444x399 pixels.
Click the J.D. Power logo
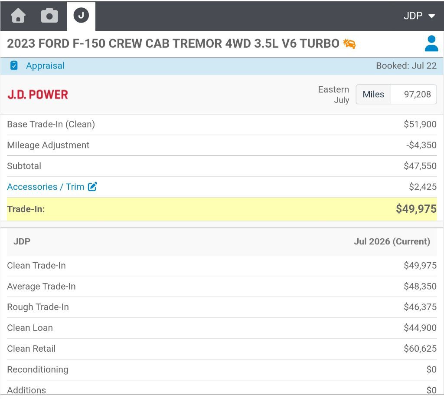tap(38, 95)
